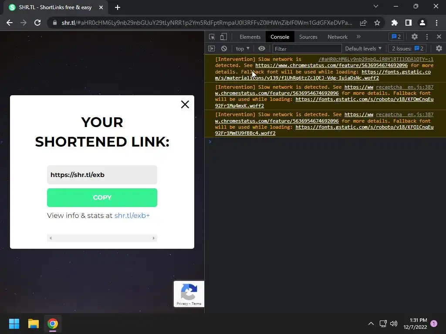Open the materialicons woff2 font link
446x334 pixels.
(323, 75)
